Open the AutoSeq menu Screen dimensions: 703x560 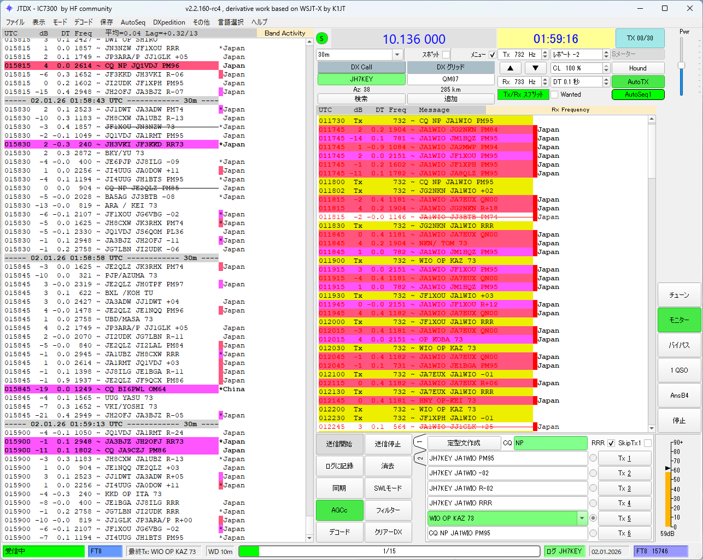(x=133, y=22)
